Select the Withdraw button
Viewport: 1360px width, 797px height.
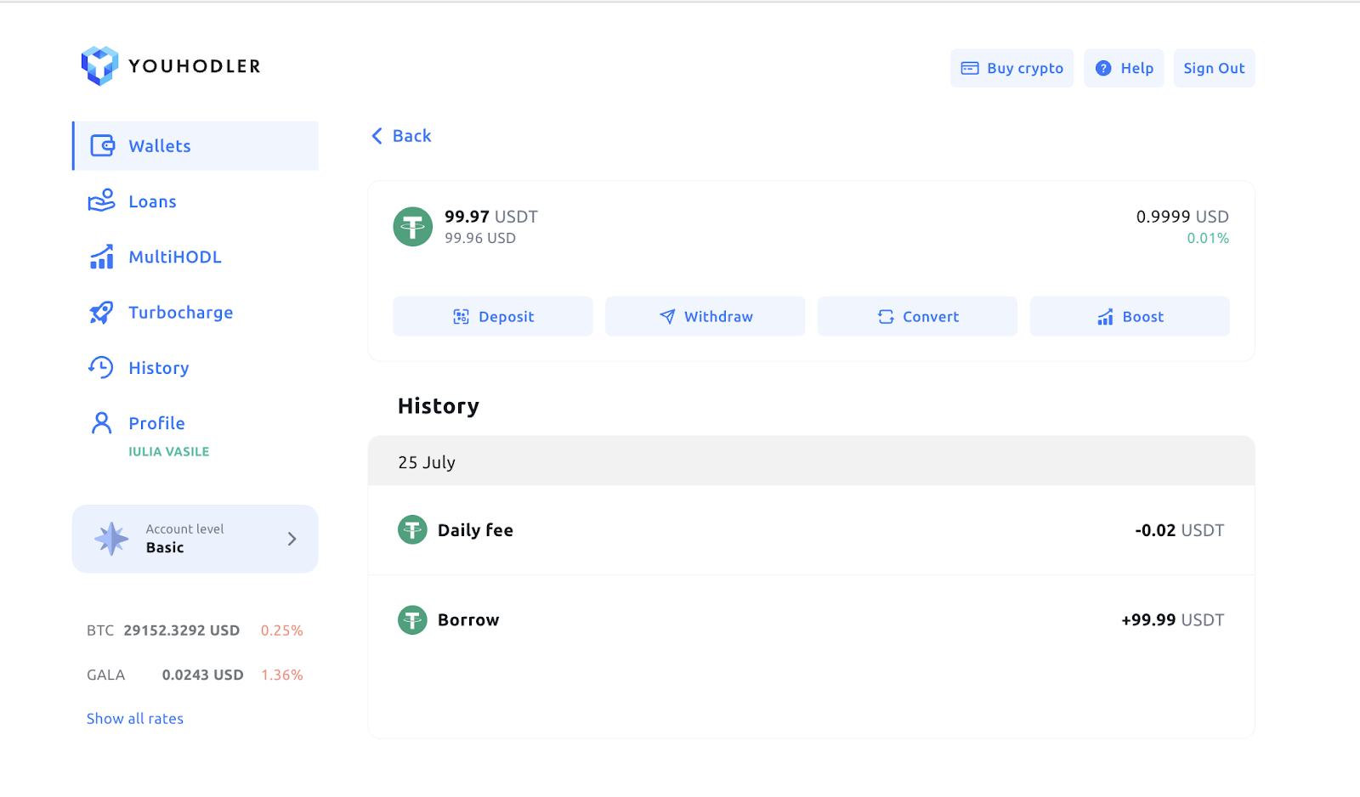point(705,316)
